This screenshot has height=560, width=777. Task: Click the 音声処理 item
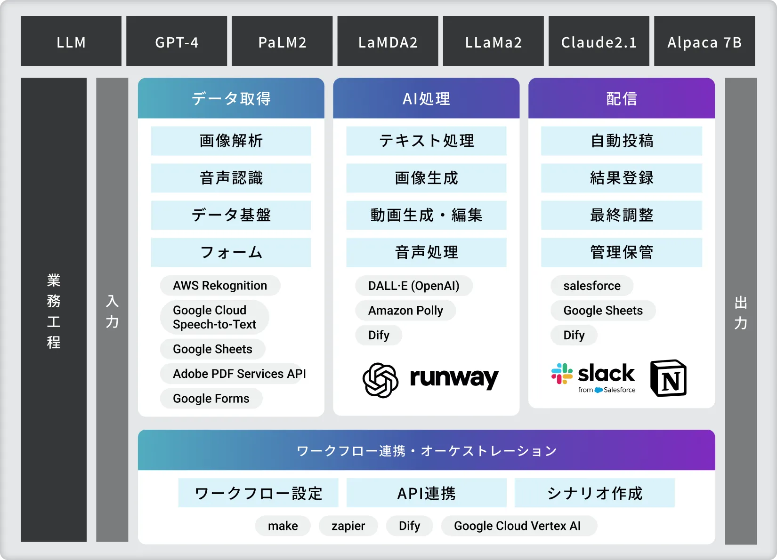(426, 252)
